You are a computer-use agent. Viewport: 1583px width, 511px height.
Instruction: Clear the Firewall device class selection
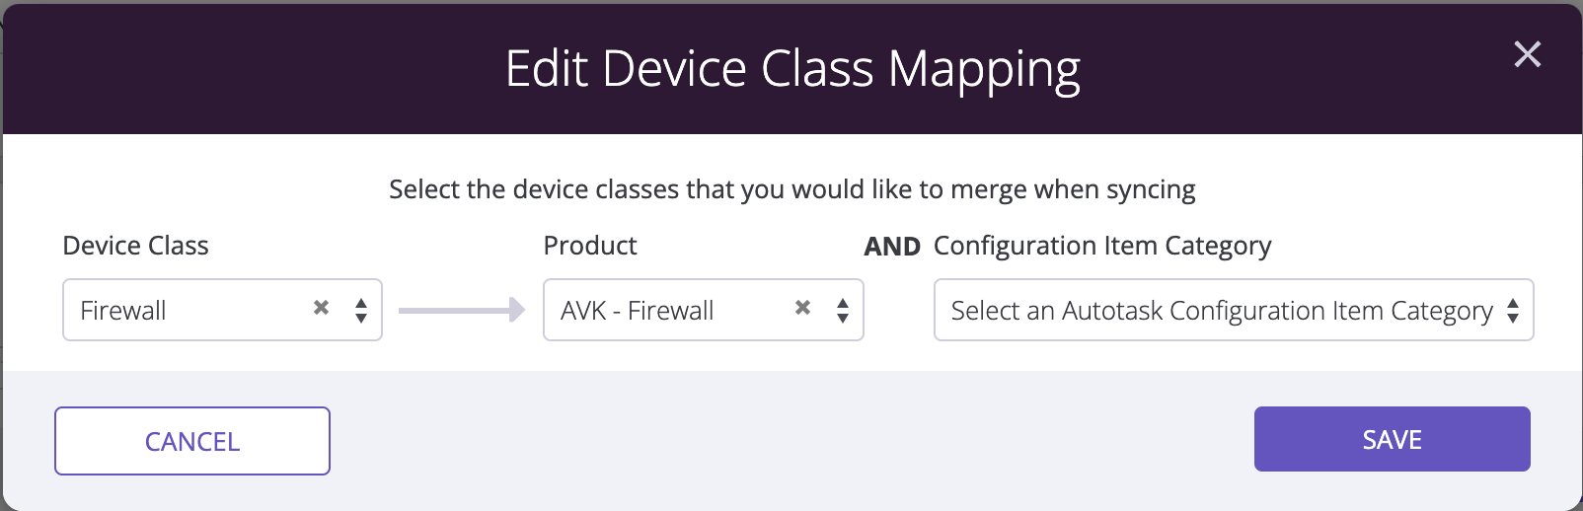tap(321, 308)
